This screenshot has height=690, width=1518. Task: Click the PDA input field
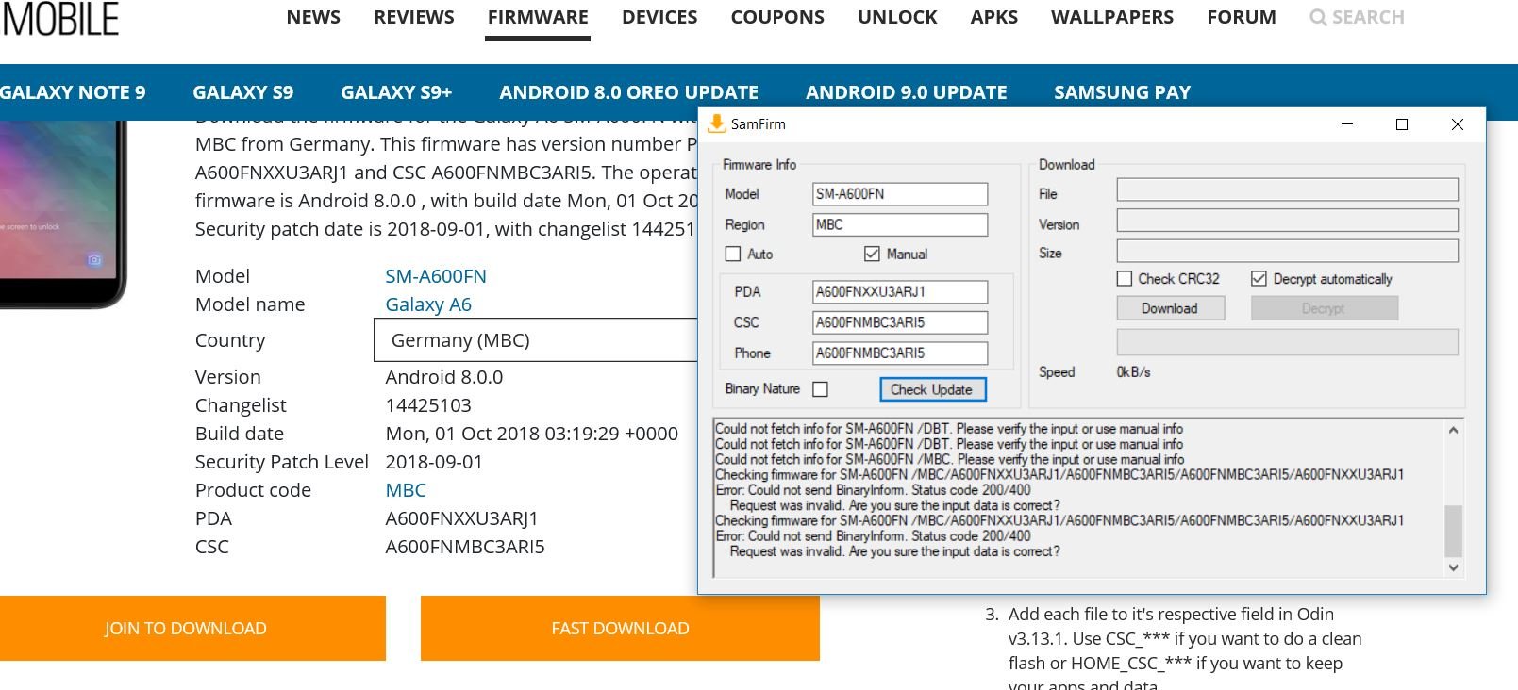click(900, 292)
